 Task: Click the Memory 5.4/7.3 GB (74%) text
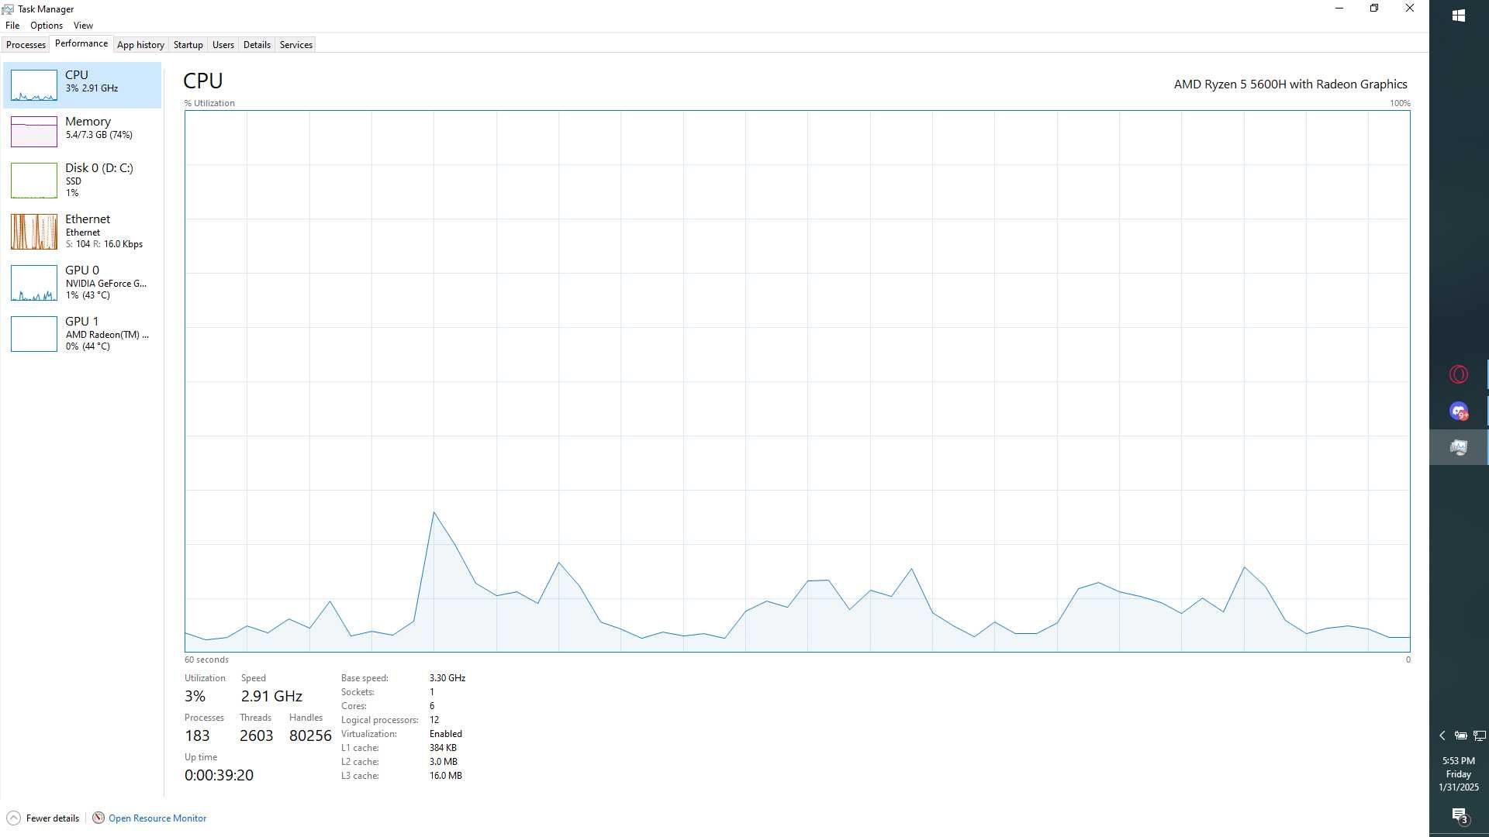99,135
